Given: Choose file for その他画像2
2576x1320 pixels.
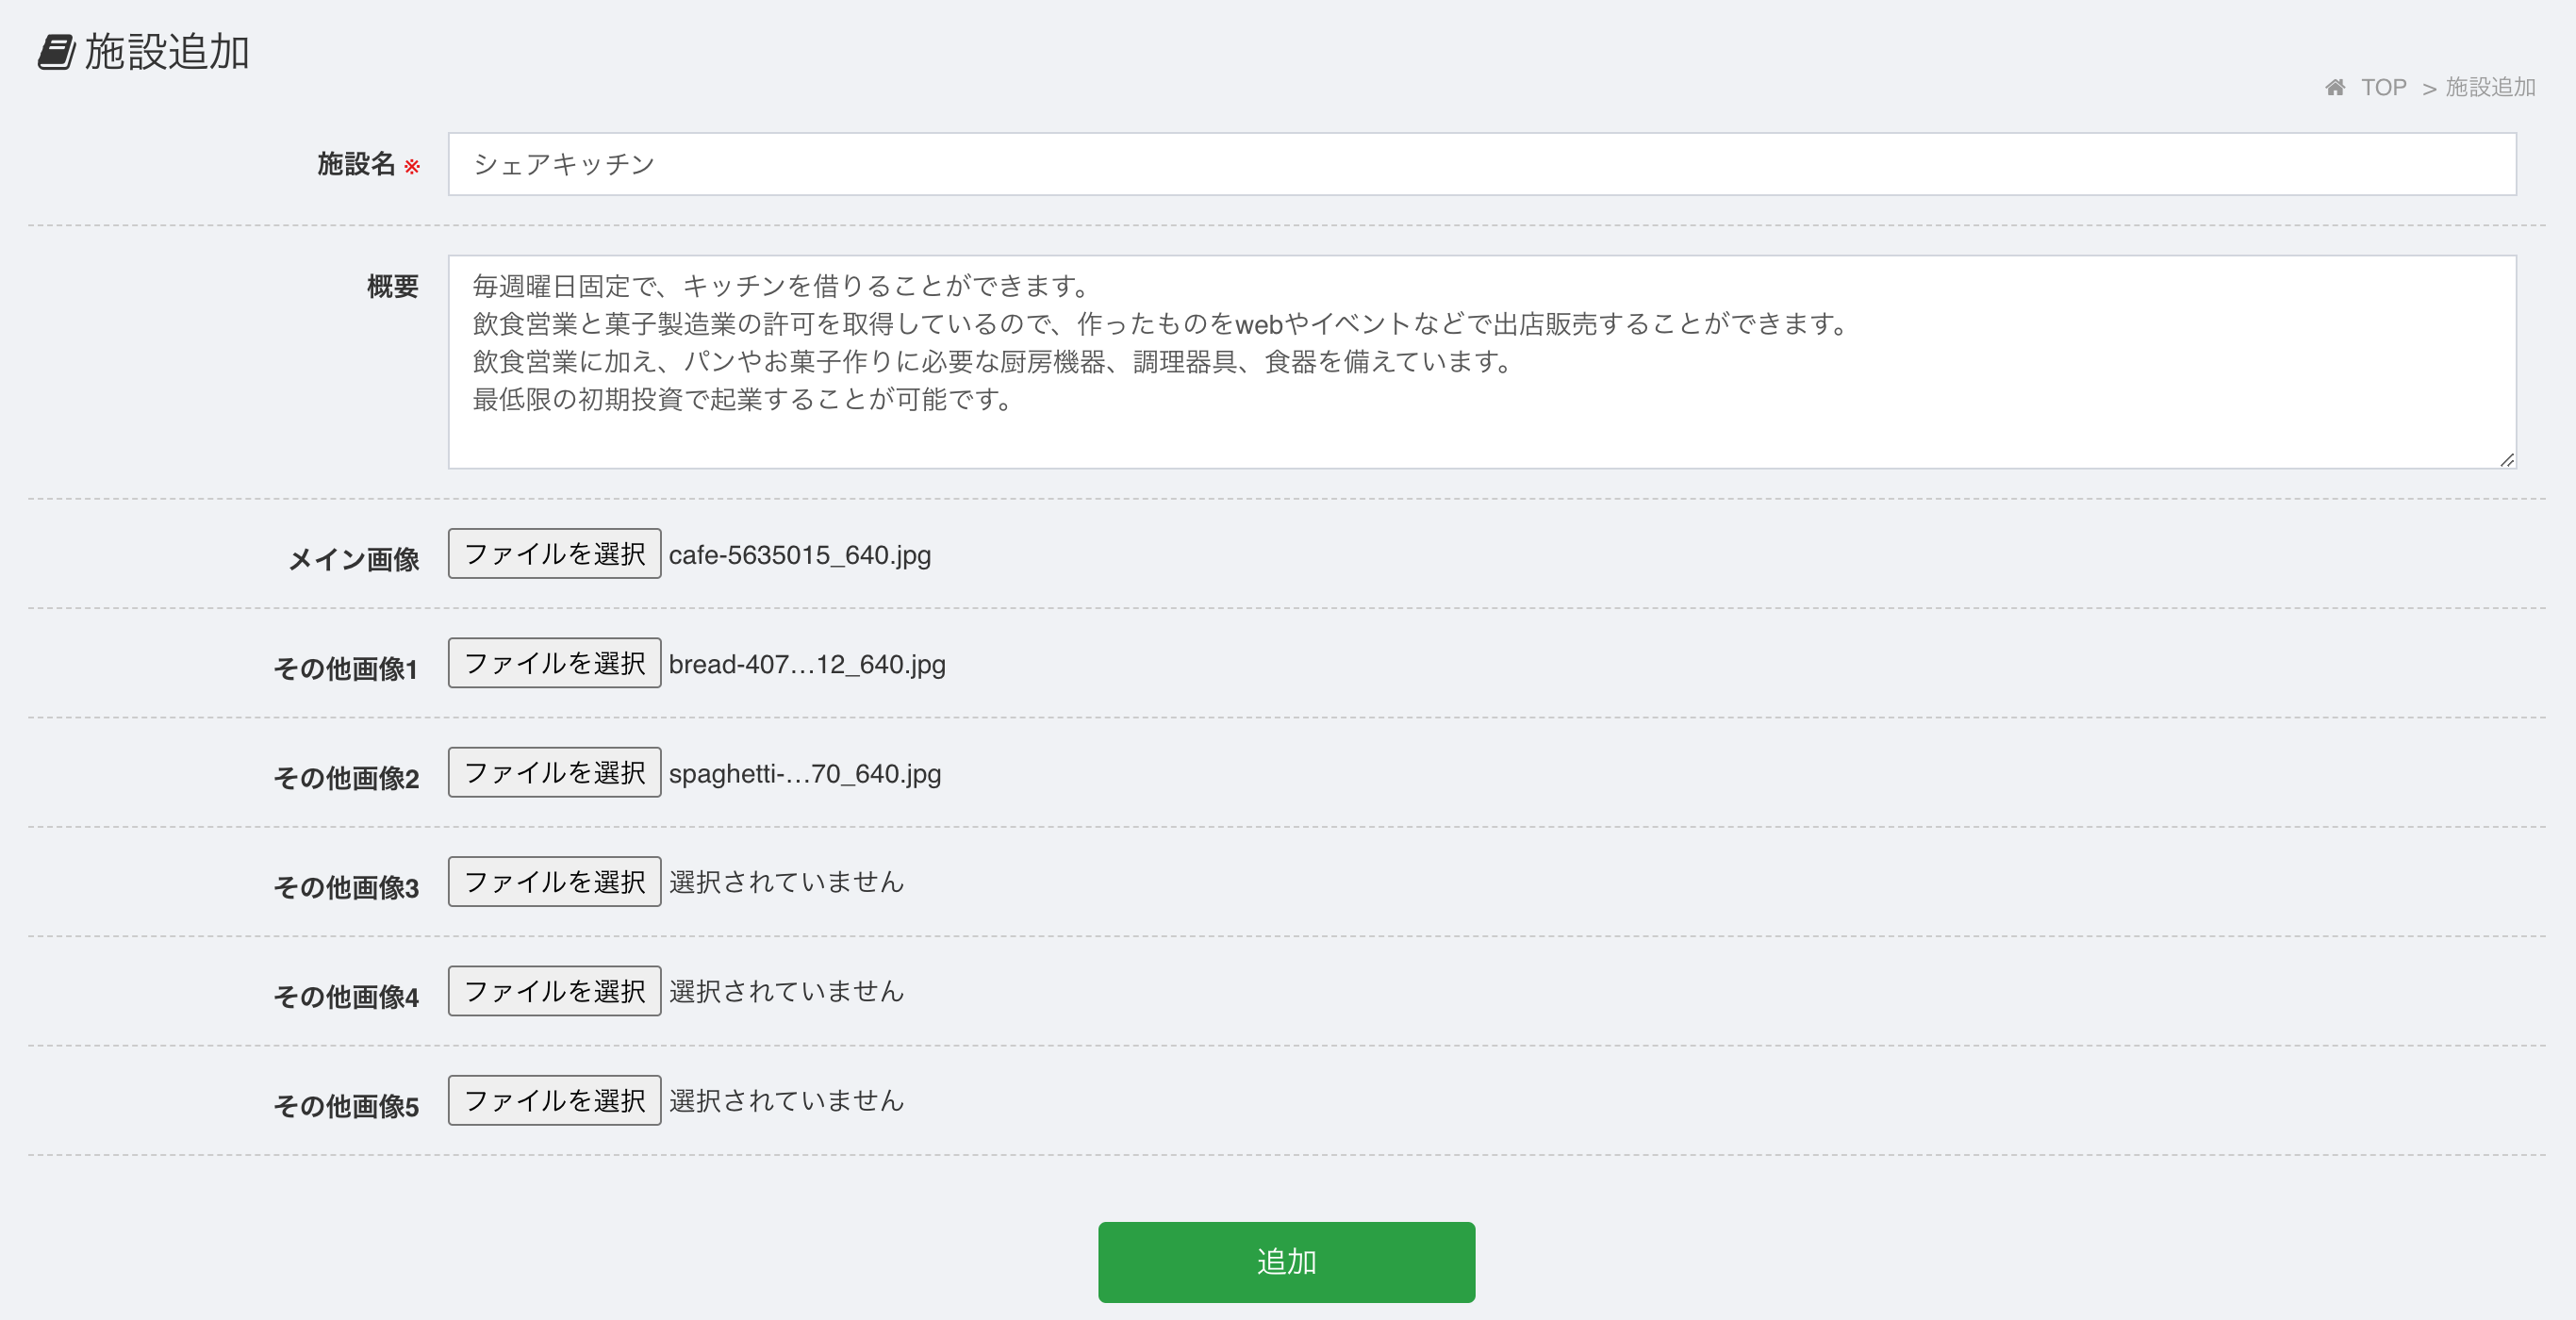Looking at the screenshot, I should point(554,772).
